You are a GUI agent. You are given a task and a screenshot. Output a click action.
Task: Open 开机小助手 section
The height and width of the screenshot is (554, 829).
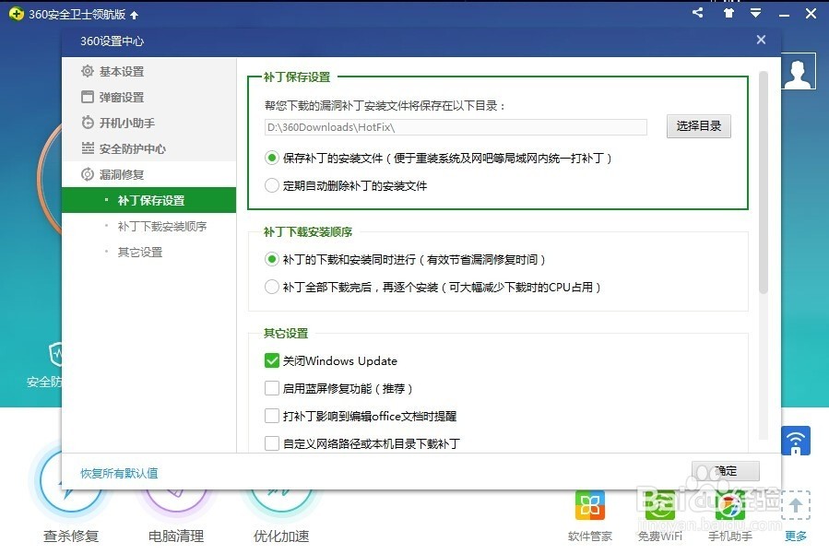click(x=127, y=124)
